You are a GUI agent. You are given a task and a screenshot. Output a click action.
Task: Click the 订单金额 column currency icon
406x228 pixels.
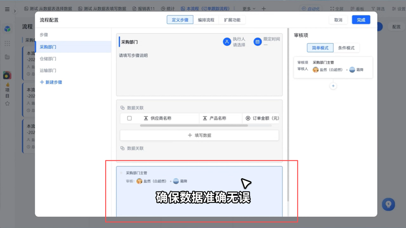tap(248, 118)
